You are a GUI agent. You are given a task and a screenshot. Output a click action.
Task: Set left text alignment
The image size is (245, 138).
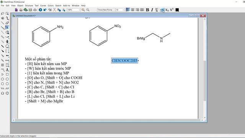[128, 10]
